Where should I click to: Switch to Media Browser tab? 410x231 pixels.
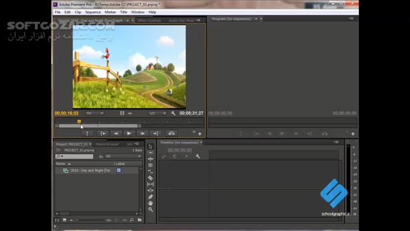coord(107,144)
